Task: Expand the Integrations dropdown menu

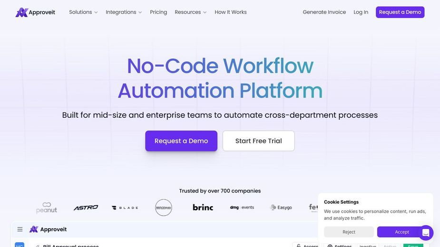Action: coord(124,12)
